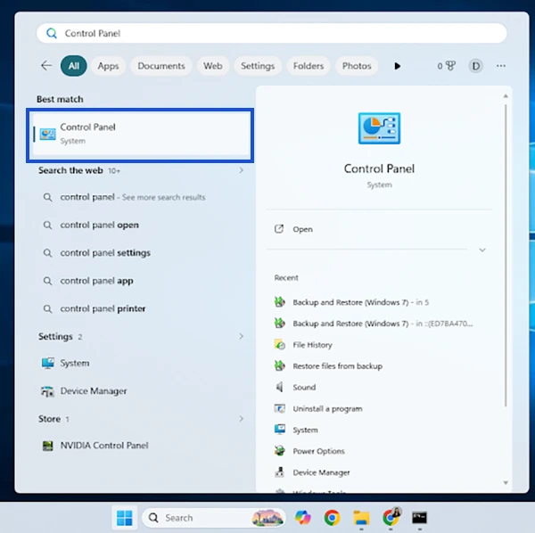Select 'control panel - See more search results'
The image size is (535, 533).
133,197
